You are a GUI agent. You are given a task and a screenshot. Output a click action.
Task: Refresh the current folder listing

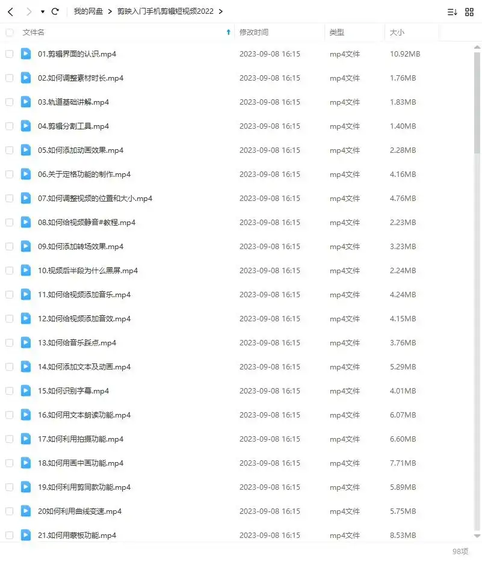click(x=55, y=11)
